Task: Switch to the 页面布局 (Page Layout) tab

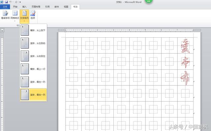Action: click(36, 7)
